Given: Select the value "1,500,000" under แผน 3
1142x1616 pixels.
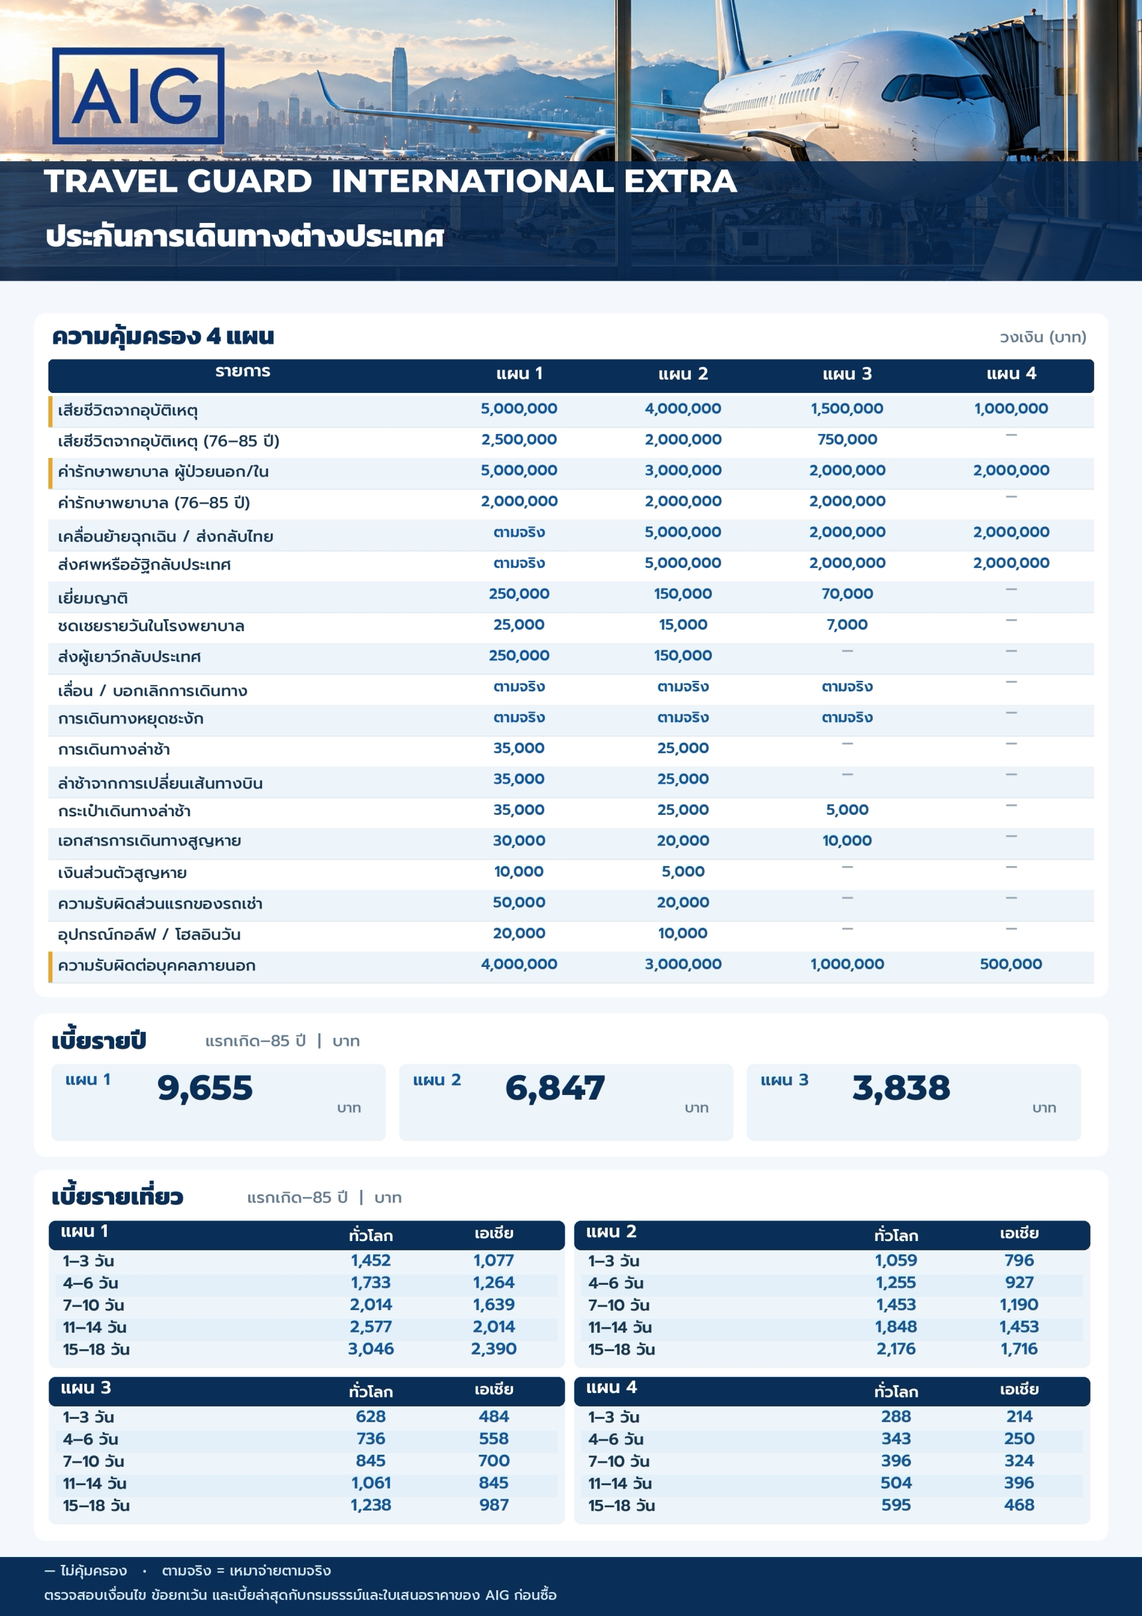Looking at the screenshot, I should point(847,409).
